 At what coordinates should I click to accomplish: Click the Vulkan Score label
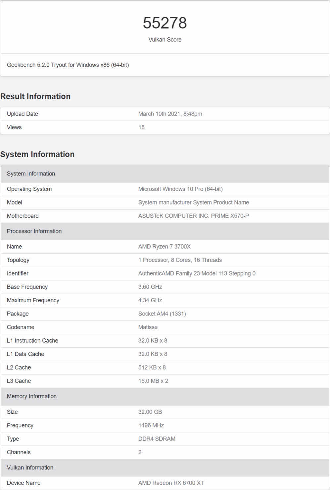pyautogui.click(x=165, y=40)
